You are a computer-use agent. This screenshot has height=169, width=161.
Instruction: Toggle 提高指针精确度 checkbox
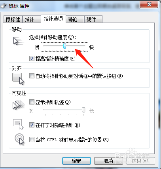[x=32, y=59]
